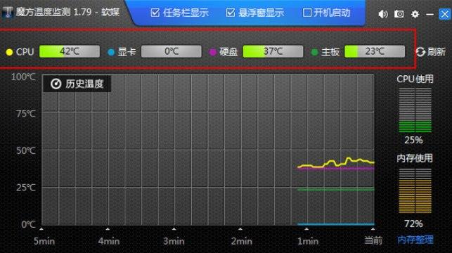Click the refresh arrows icon next to 刷新
The height and width of the screenshot is (253, 452).
click(x=420, y=52)
